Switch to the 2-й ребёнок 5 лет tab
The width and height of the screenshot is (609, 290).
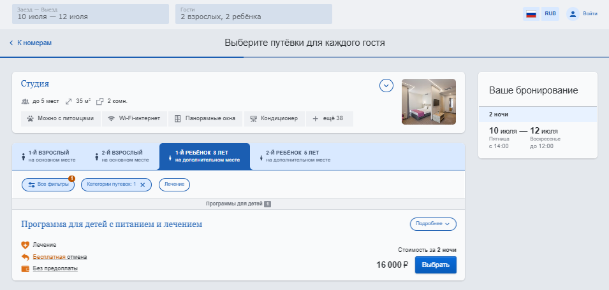tap(295, 156)
